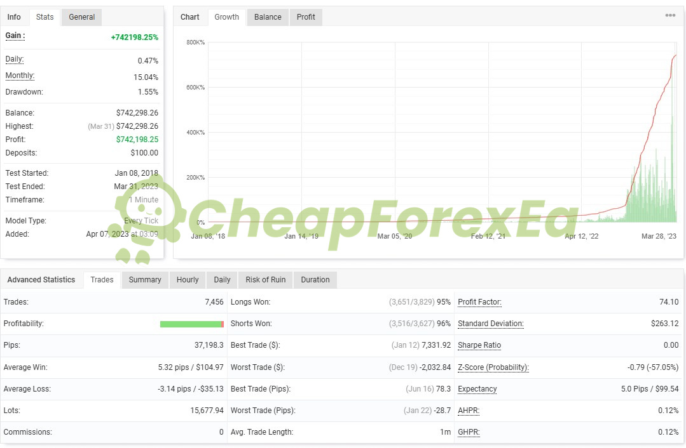The height and width of the screenshot is (448, 686).
Task: Click the AHPR label
Action: coord(469,411)
